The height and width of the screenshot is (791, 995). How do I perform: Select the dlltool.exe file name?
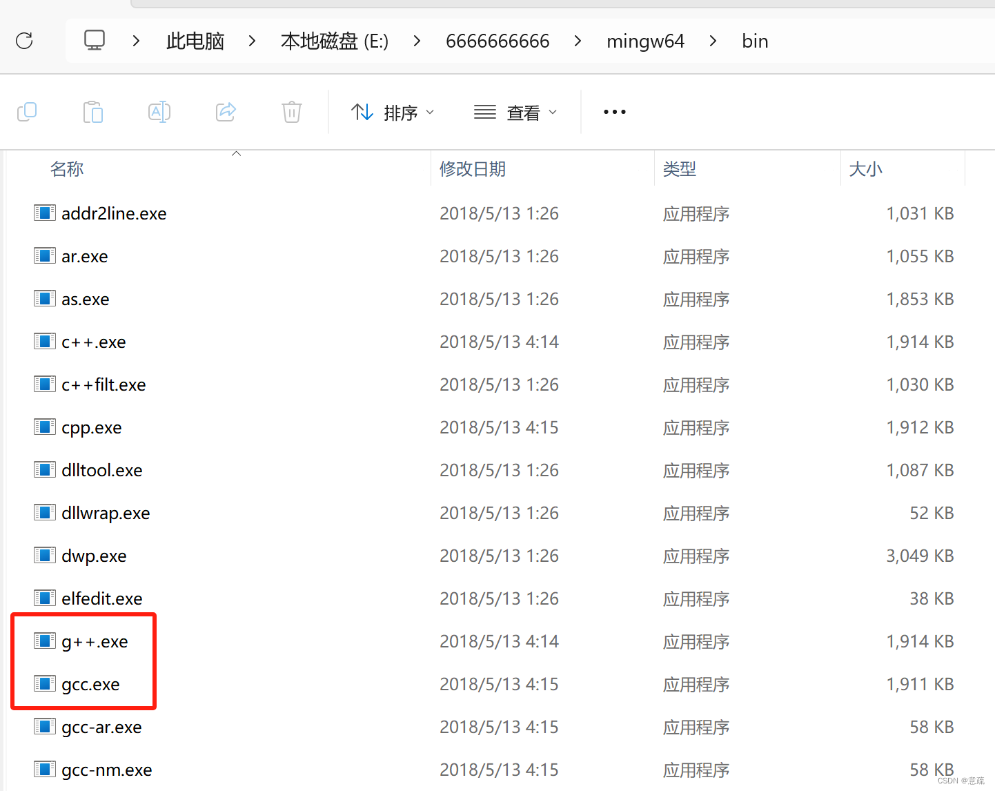point(102,470)
